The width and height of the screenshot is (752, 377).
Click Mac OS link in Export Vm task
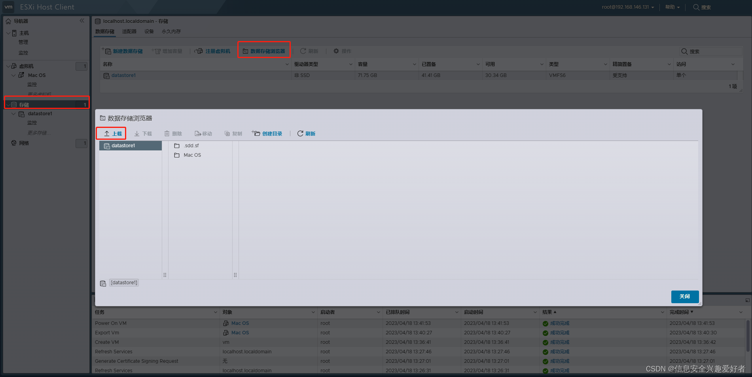point(240,333)
